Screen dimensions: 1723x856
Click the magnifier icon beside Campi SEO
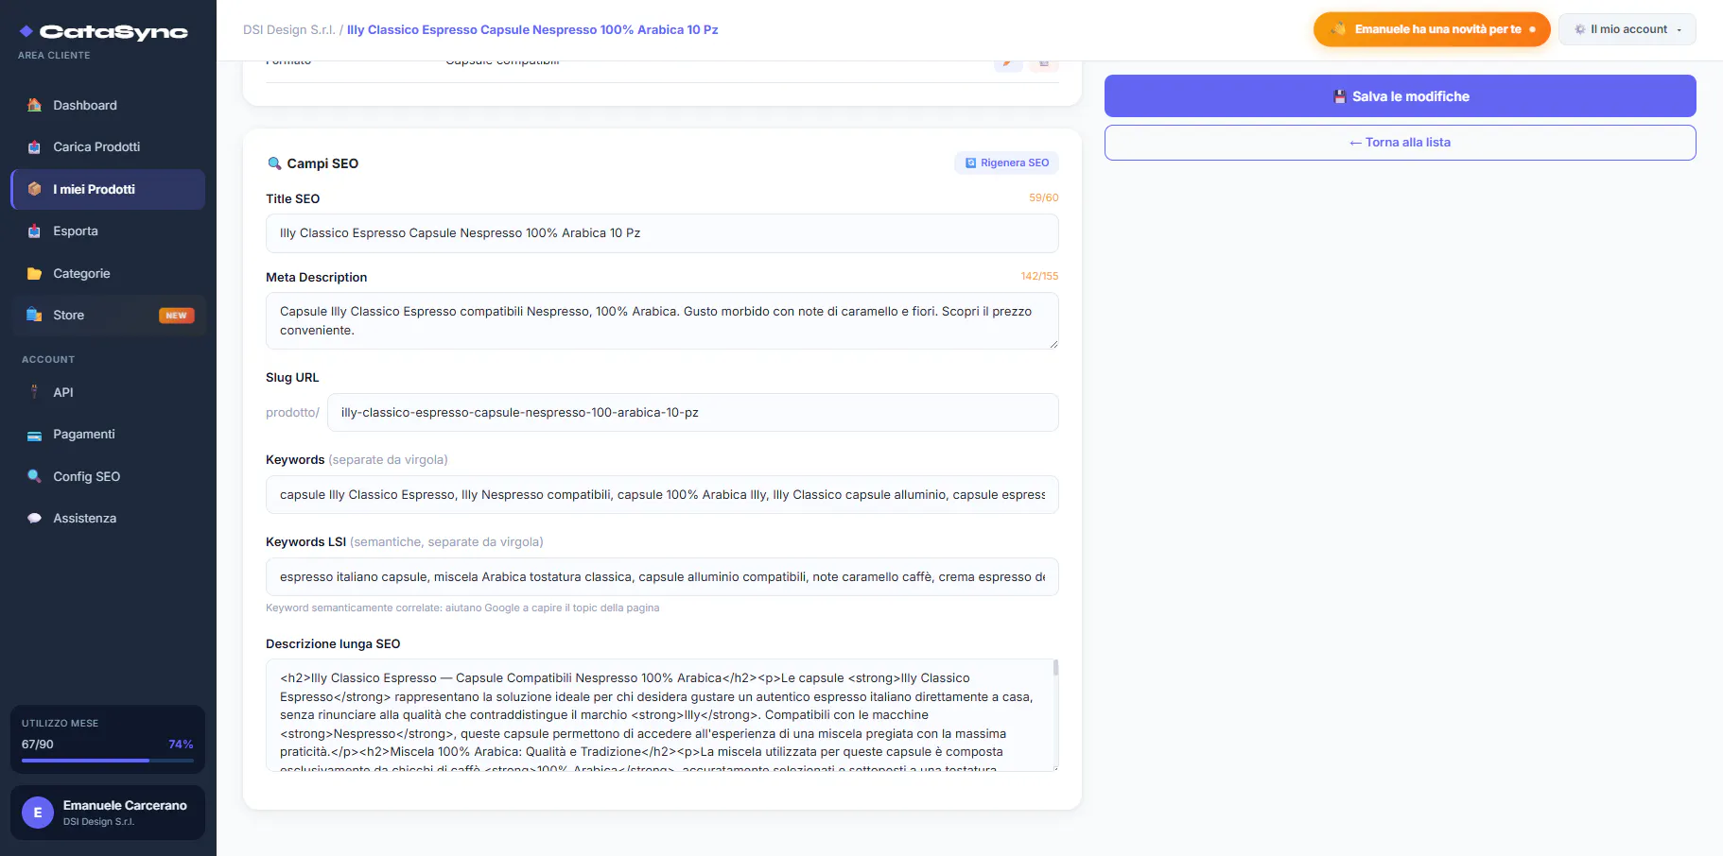[274, 163]
